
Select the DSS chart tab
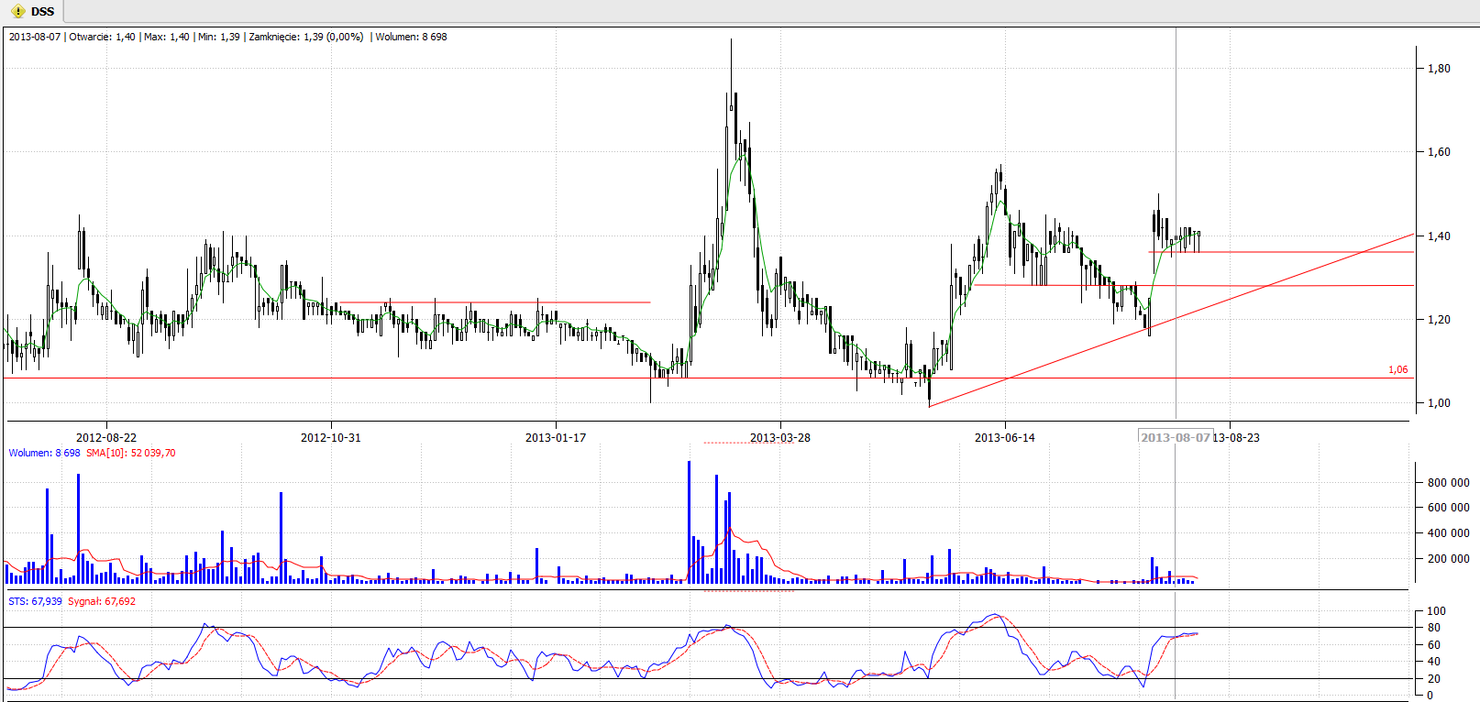pos(33,11)
